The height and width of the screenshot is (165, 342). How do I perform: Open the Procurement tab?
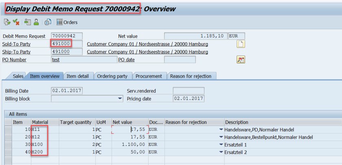(149, 76)
